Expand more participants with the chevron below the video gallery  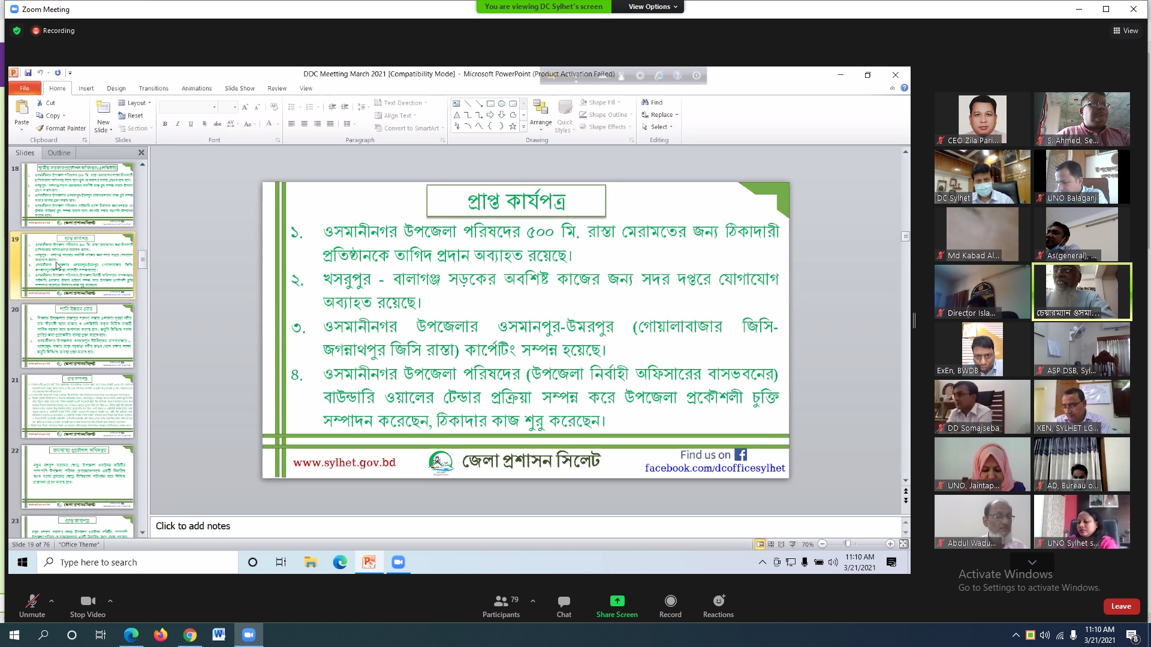(1032, 562)
